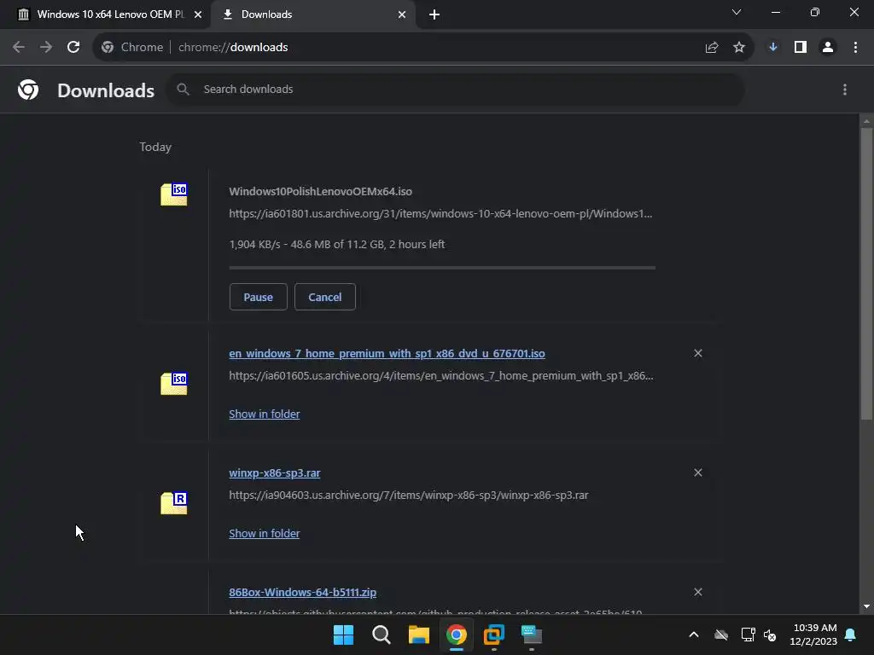Screen dimensions: 874x655
Task: Click the cloud sync tray icon
Action: pyautogui.click(x=721, y=635)
